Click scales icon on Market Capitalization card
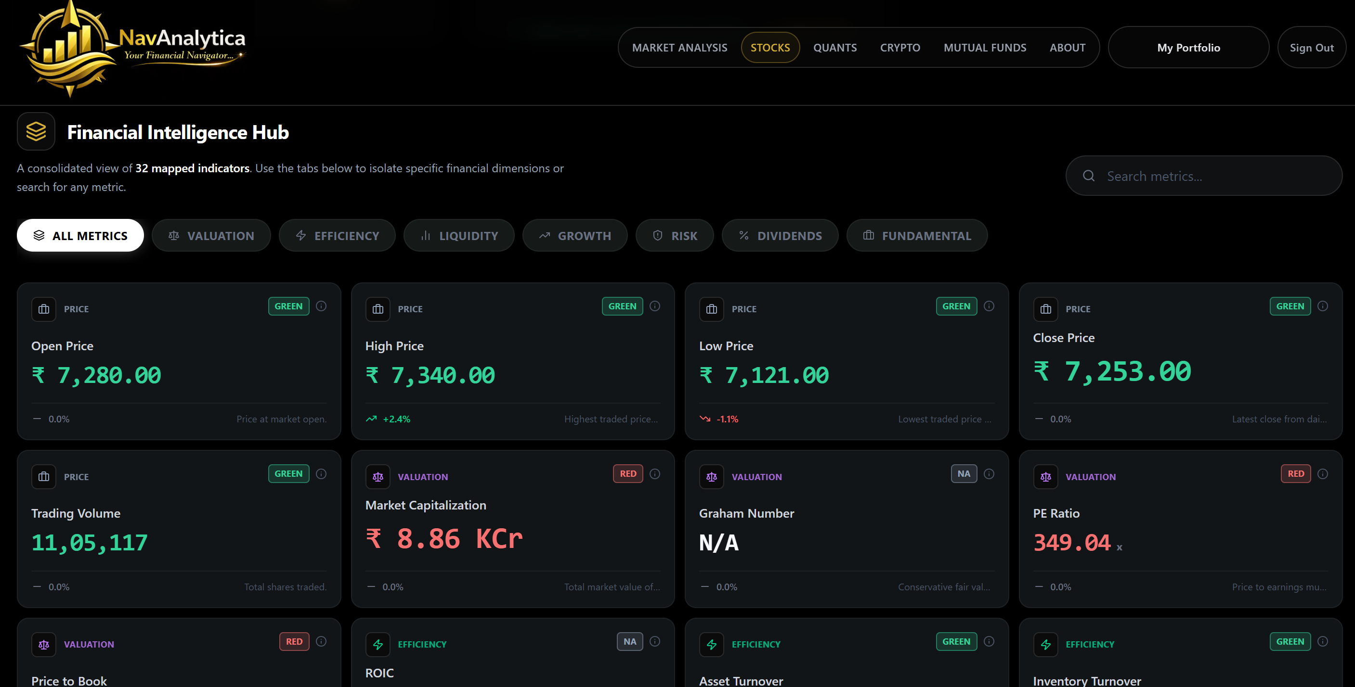Screen dimensions: 1355x687 click(x=378, y=477)
